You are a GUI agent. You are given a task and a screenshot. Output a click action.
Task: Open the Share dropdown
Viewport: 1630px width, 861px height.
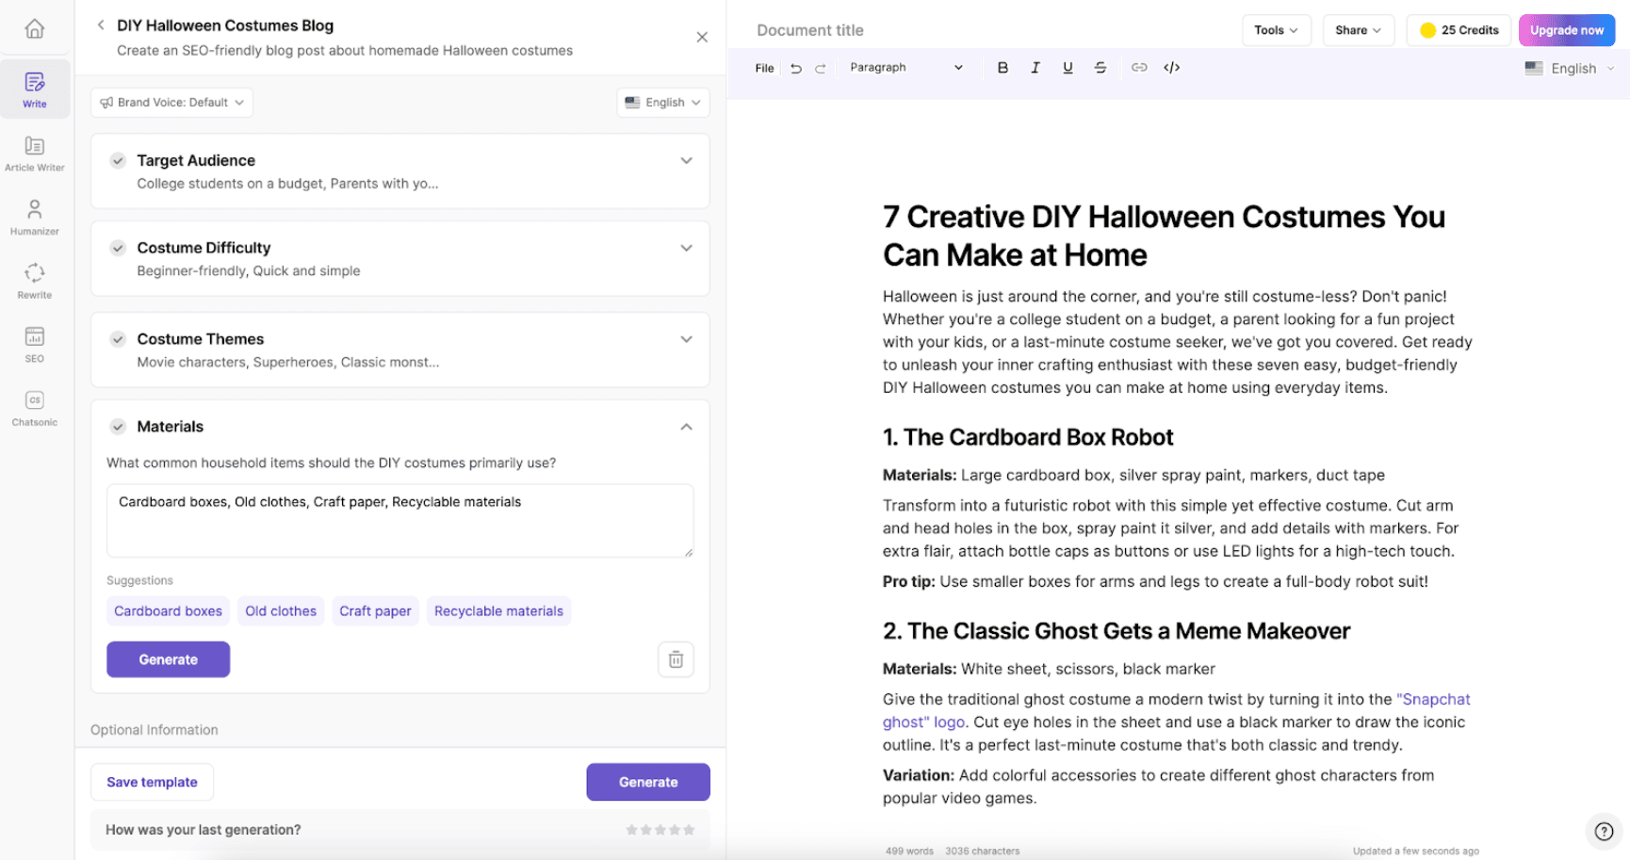point(1358,30)
